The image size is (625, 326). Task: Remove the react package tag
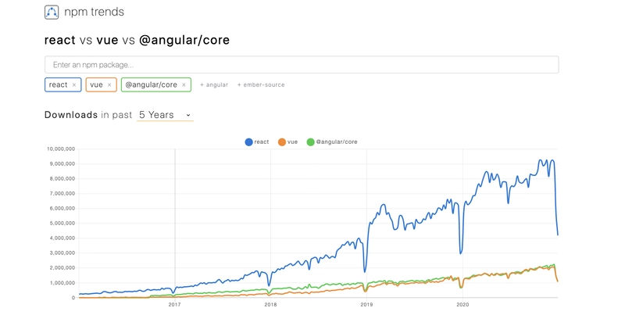pos(73,85)
